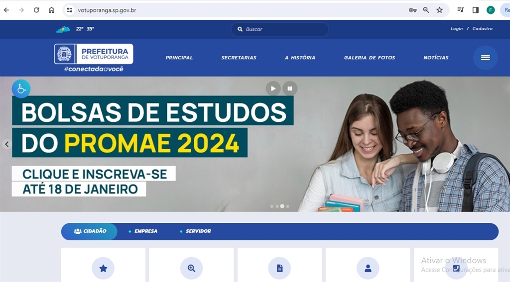The height and width of the screenshot is (282, 510).
Task: Open the accessibility wheelchair icon
Action: [x=21, y=89]
